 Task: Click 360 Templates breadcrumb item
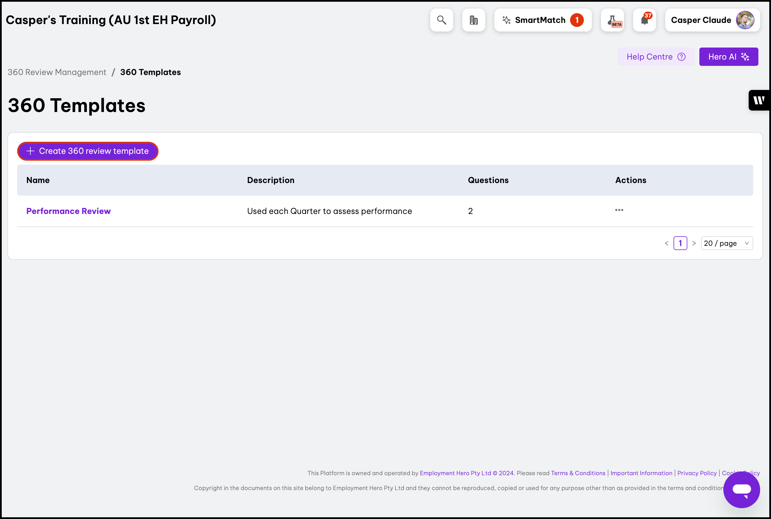[x=150, y=72]
